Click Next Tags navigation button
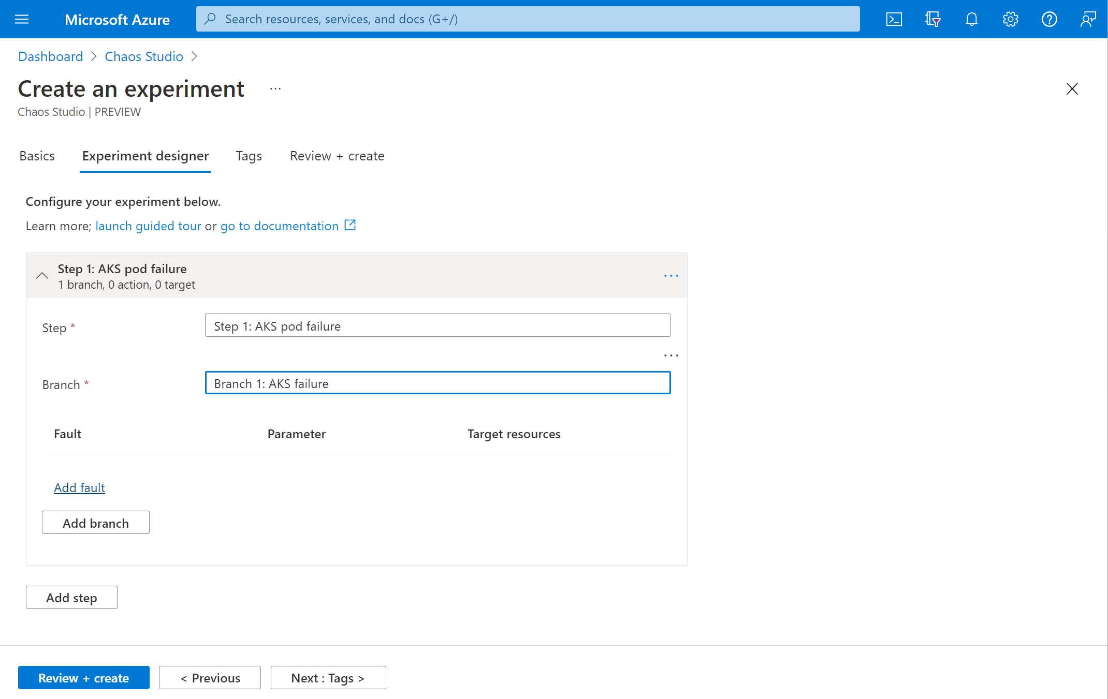 click(x=326, y=676)
